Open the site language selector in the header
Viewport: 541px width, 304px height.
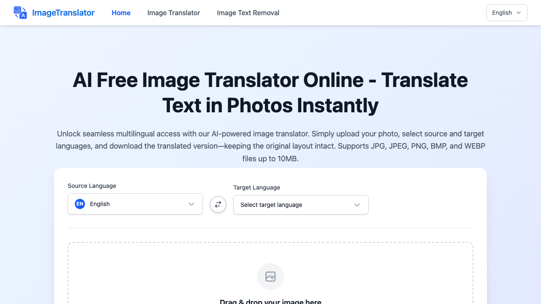pyautogui.click(x=506, y=13)
